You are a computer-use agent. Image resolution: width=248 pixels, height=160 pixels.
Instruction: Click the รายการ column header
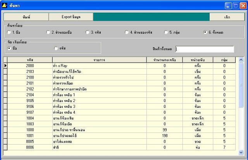coord(100,60)
